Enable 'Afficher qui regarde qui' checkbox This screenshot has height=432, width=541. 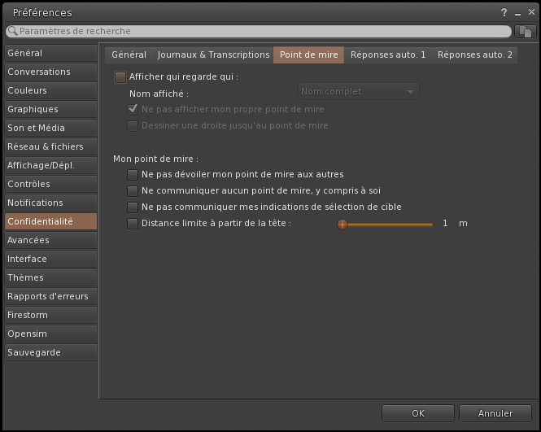[120, 77]
